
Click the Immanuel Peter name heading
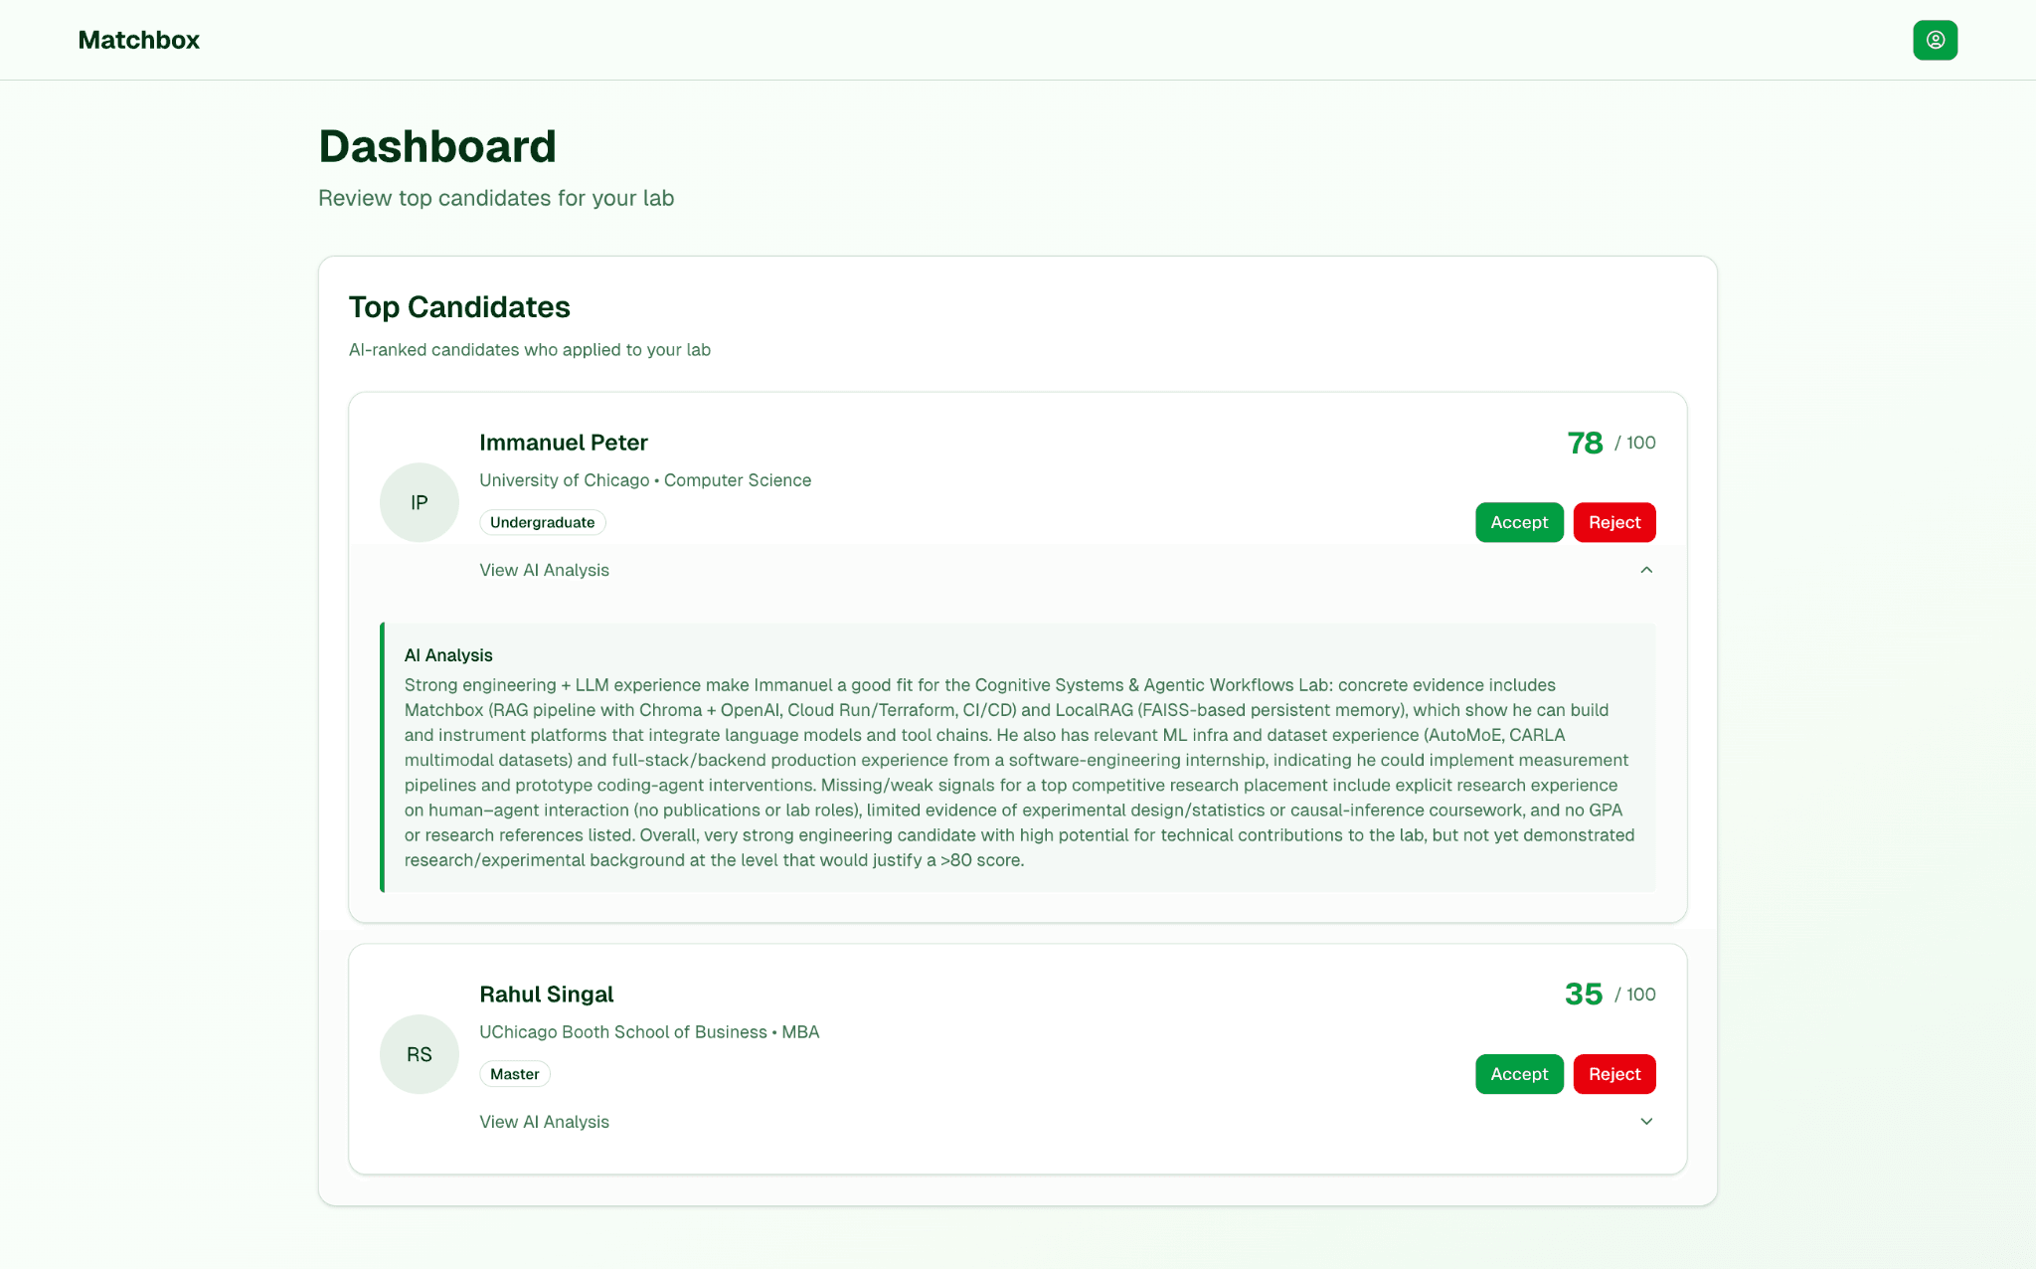[563, 443]
